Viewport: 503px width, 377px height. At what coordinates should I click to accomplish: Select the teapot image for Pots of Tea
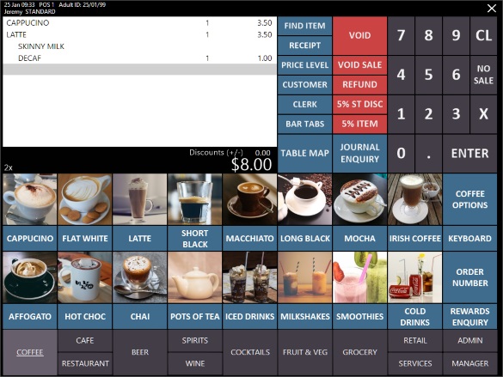click(194, 277)
